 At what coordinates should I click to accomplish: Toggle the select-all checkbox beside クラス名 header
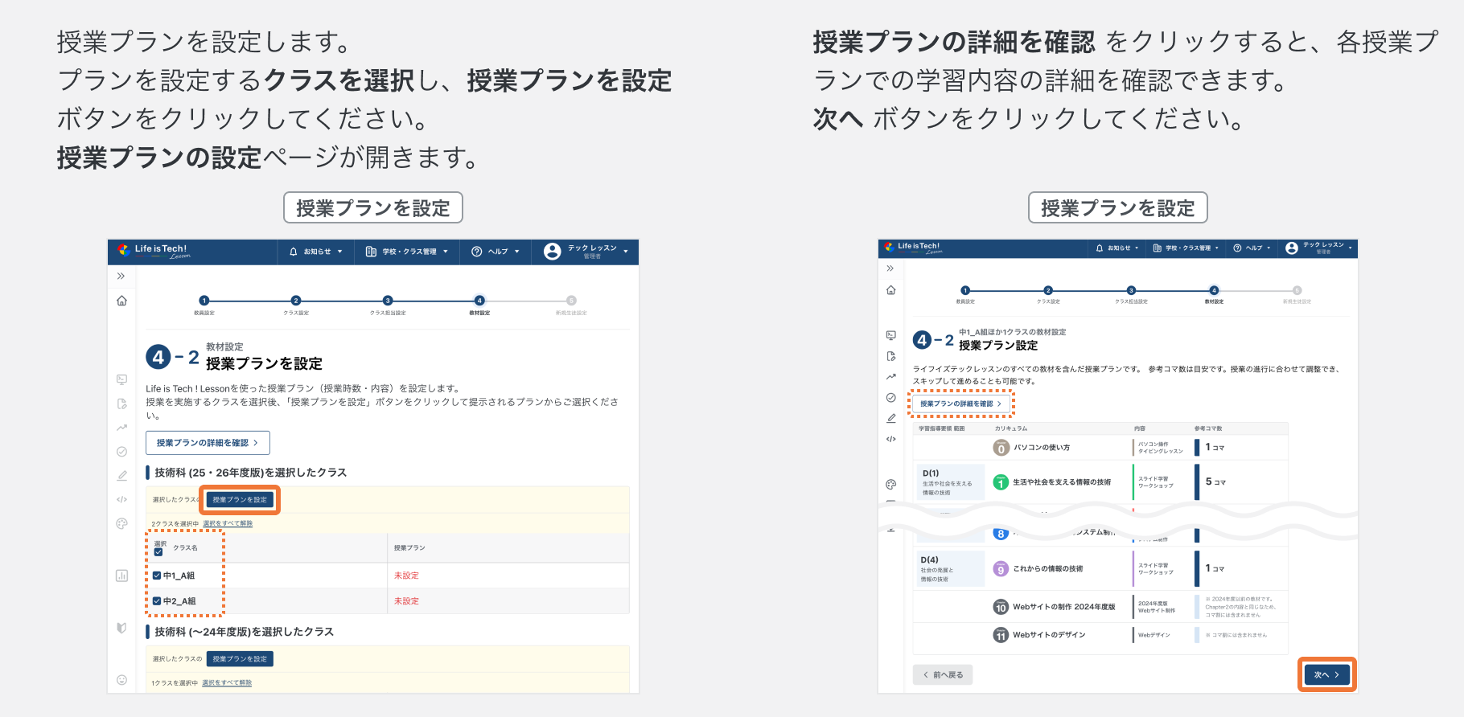coord(158,552)
